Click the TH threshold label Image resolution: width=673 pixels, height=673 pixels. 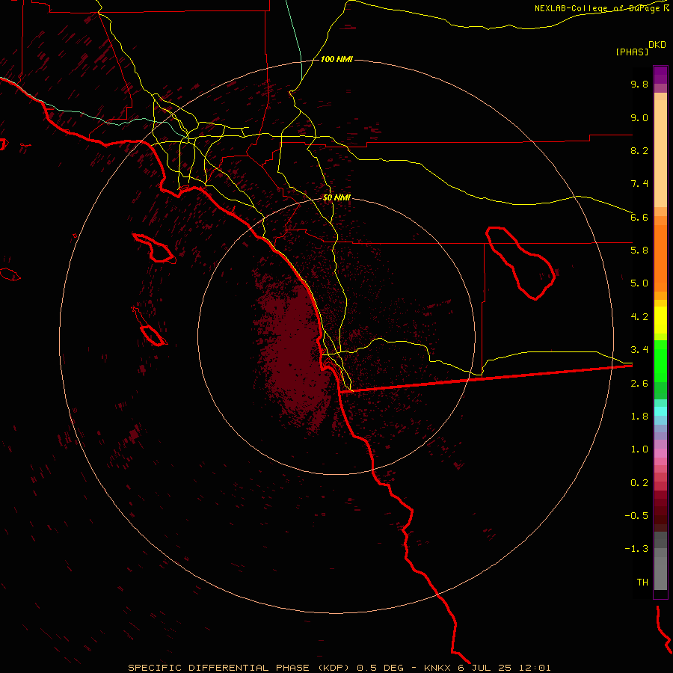[642, 583]
